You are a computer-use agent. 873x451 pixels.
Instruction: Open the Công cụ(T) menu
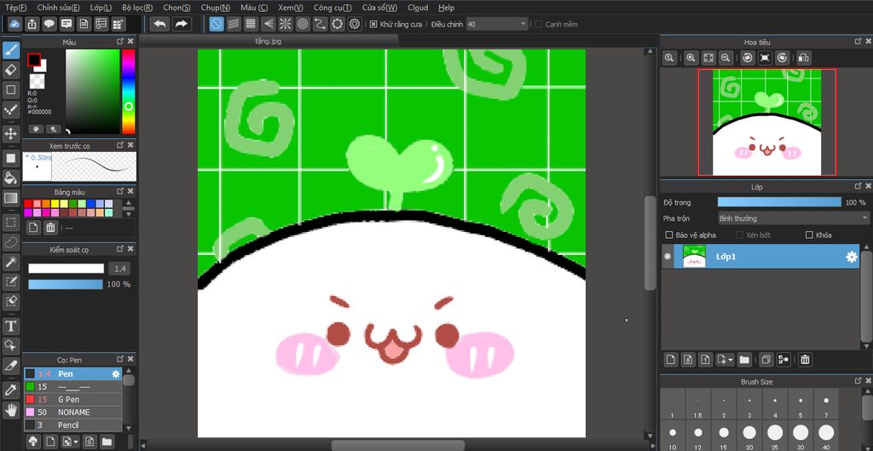point(332,8)
